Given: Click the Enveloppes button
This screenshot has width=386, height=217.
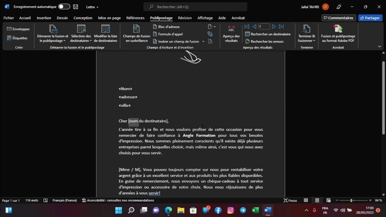Looking at the screenshot, I should (18, 29).
